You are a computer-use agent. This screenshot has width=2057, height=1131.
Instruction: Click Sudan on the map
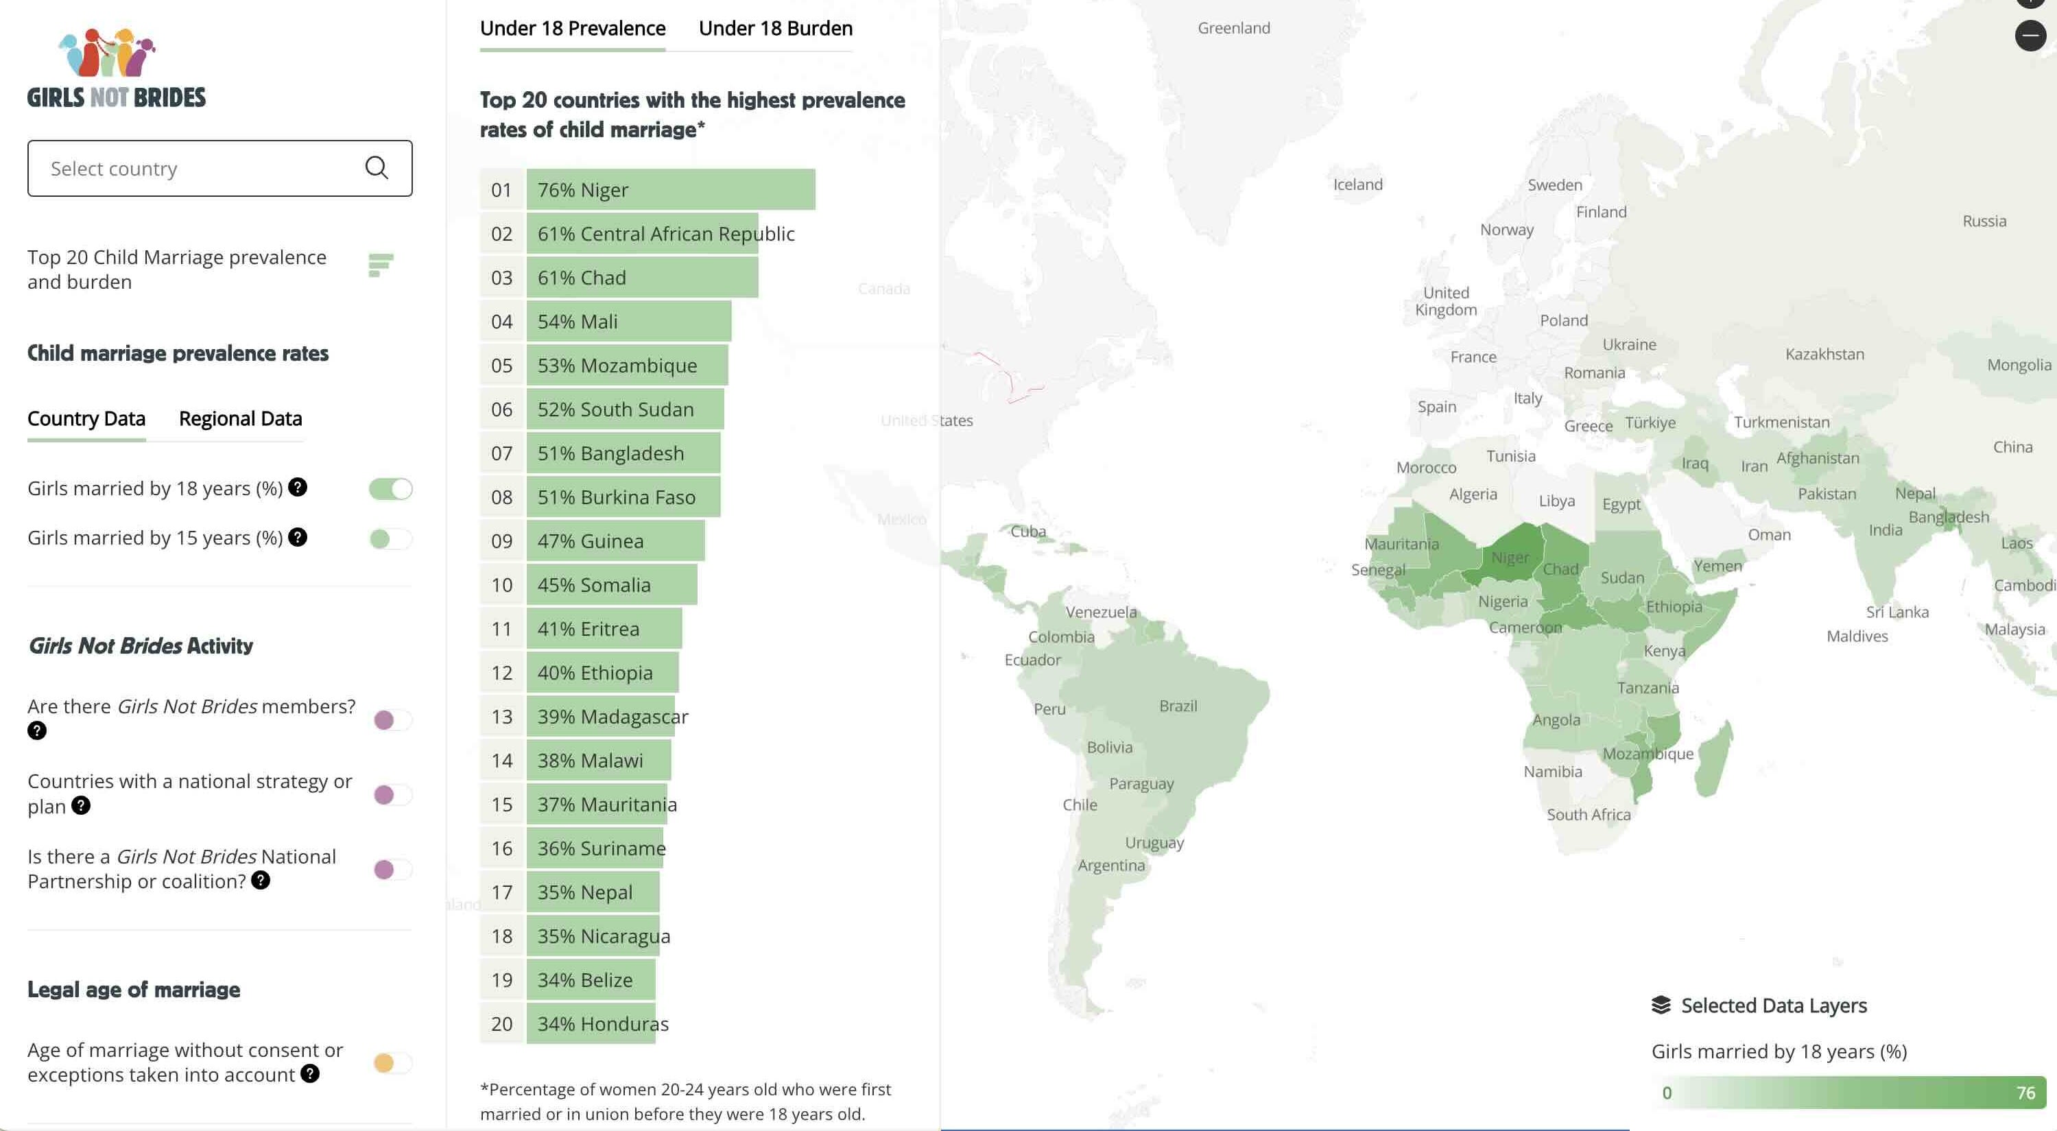(1622, 578)
